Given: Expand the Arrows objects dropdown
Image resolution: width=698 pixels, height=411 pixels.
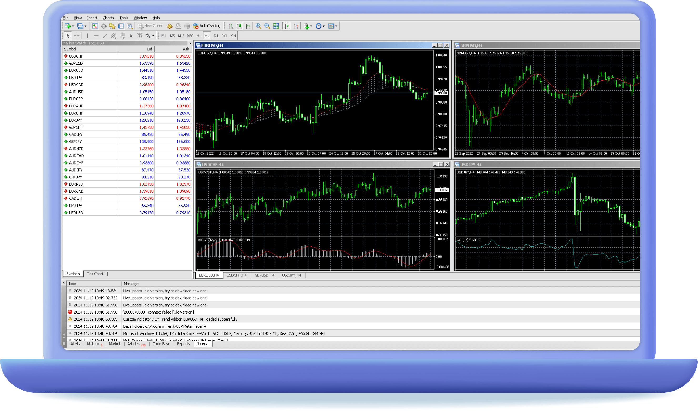Looking at the screenshot, I should point(153,36).
